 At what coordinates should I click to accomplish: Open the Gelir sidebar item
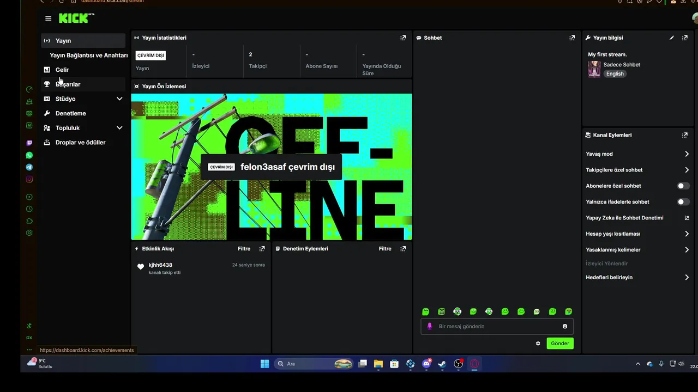click(83, 70)
